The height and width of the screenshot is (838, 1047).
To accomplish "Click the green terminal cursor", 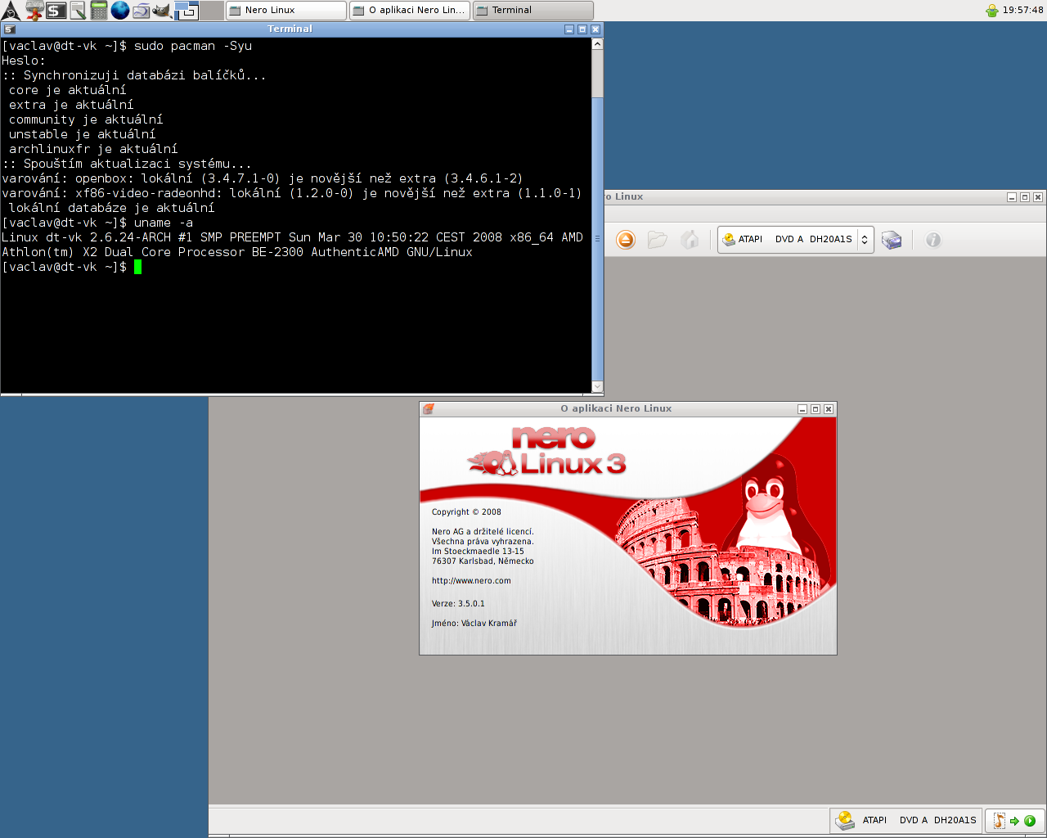I will (138, 267).
